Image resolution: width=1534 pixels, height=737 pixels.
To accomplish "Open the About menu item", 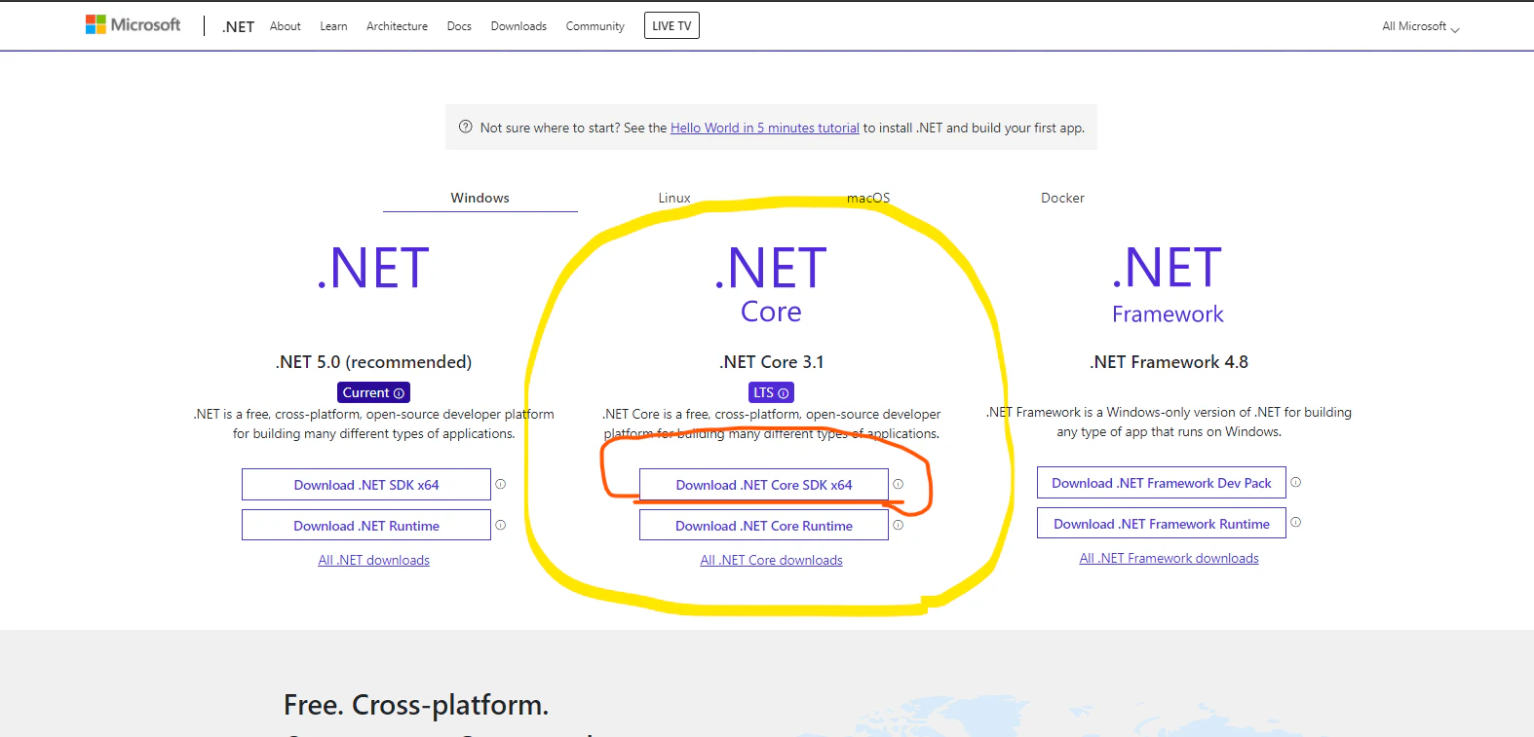I will click(286, 26).
